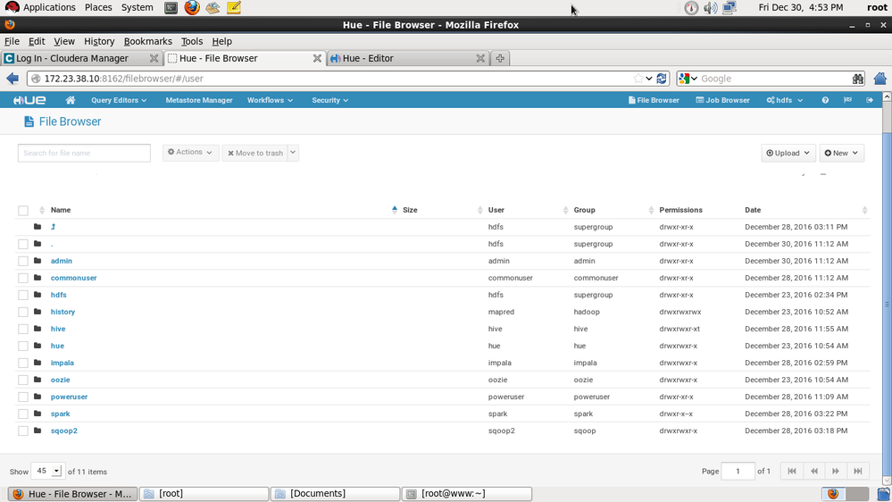
Task: Close the Log In - Cloudera Manager tab
Action: click(x=154, y=58)
